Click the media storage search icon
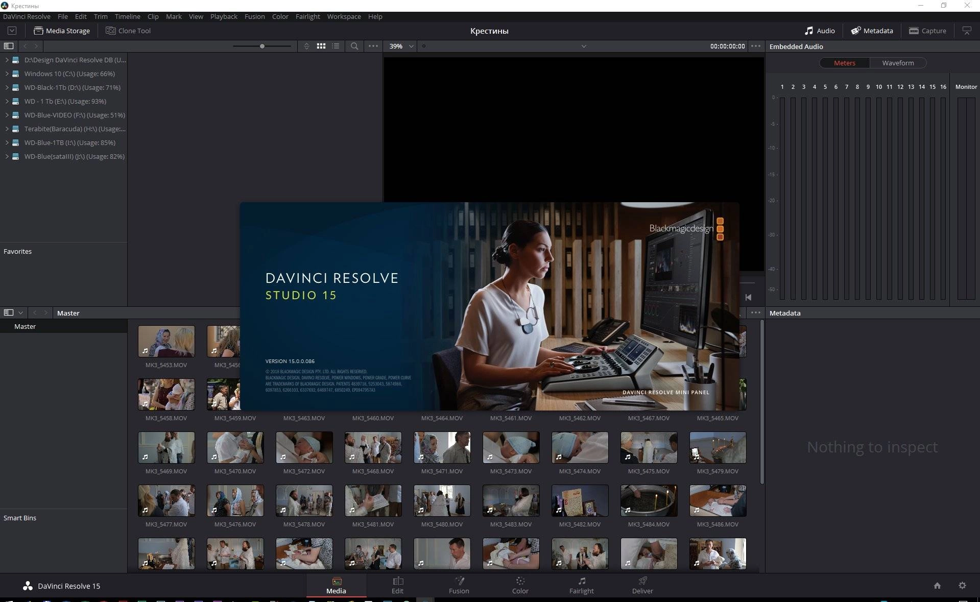This screenshot has width=980, height=602. click(354, 46)
